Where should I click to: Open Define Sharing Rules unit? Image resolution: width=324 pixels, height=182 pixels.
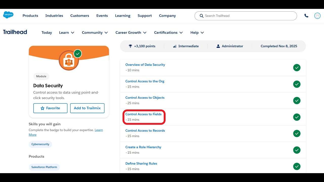tap(141, 164)
